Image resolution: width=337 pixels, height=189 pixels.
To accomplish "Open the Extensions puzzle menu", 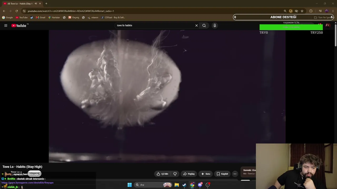I will [x=311, y=11].
